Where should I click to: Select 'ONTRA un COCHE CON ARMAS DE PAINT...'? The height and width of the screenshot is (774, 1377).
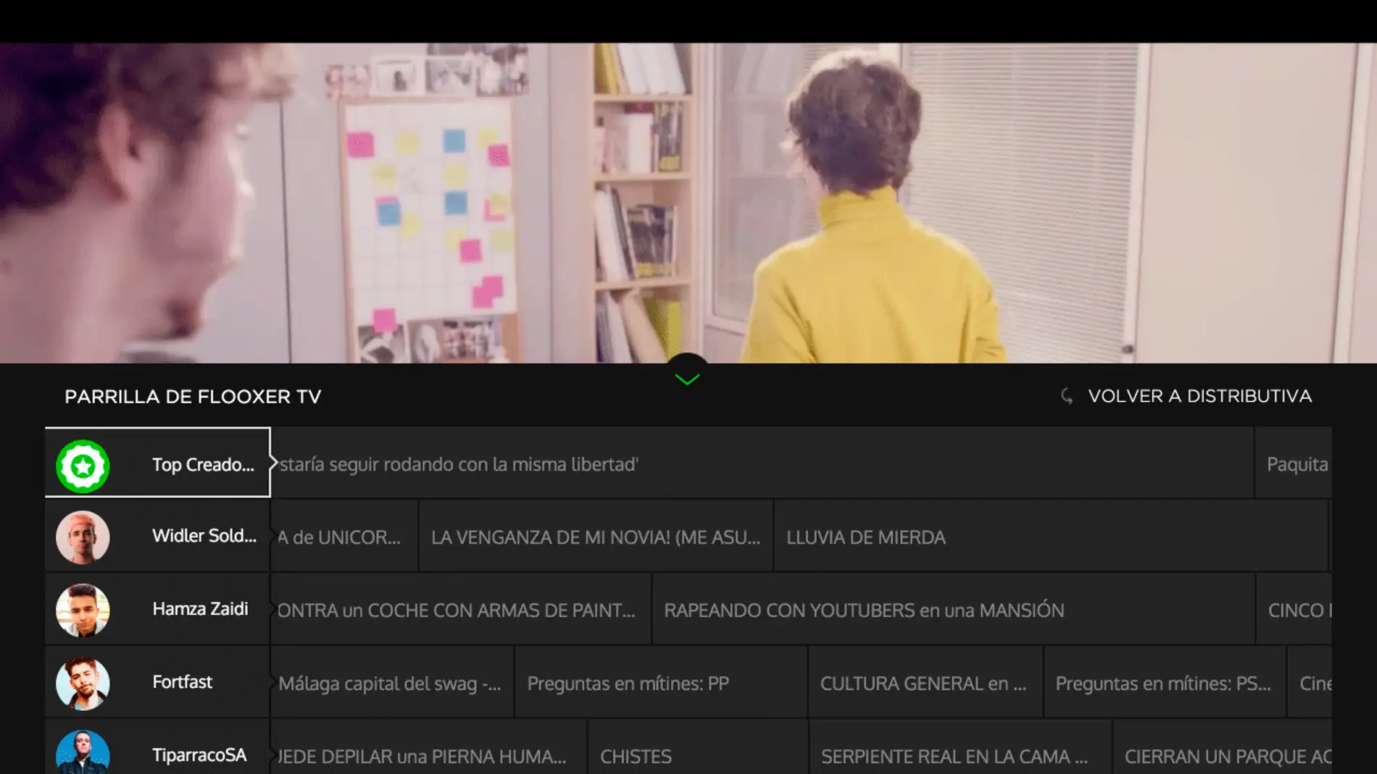461,610
